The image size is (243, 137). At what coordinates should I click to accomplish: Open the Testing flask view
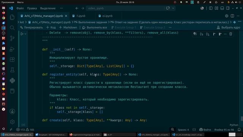pos(12,70)
